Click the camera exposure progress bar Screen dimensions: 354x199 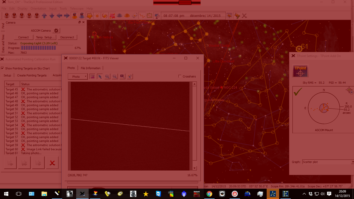click(47, 48)
